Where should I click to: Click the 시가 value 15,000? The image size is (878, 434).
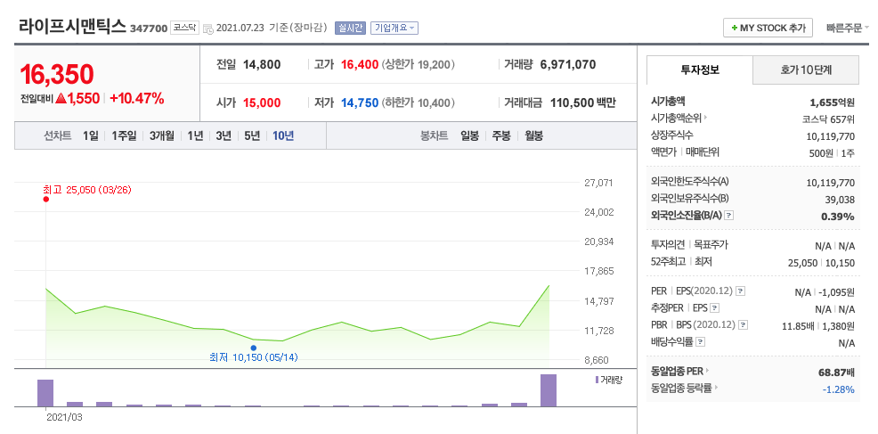tap(262, 103)
